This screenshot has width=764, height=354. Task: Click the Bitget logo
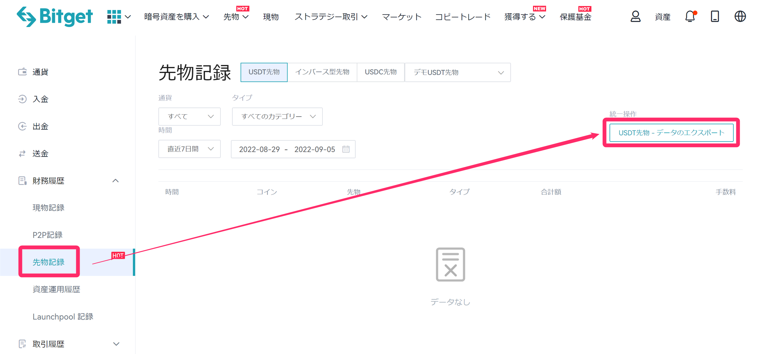[x=54, y=17]
